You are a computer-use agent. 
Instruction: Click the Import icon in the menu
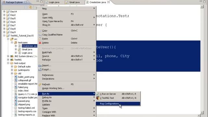coord(40,65)
